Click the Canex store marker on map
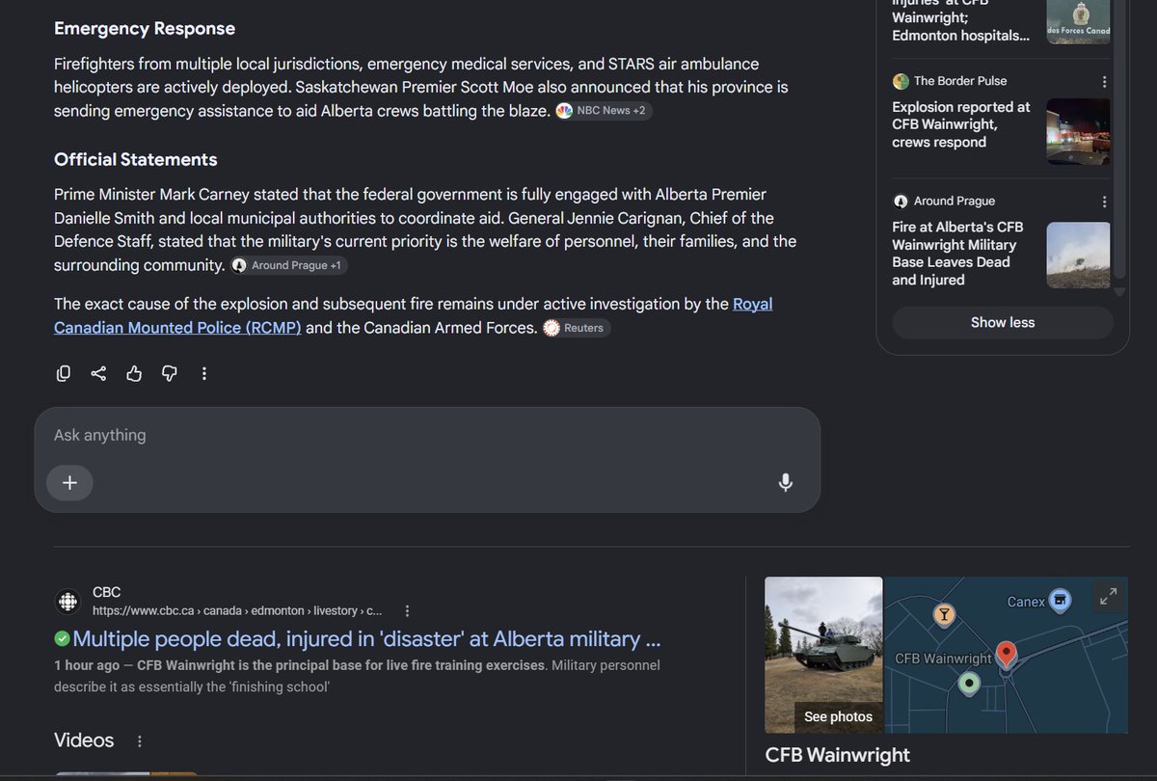The height and width of the screenshot is (781, 1157). click(x=1060, y=600)
